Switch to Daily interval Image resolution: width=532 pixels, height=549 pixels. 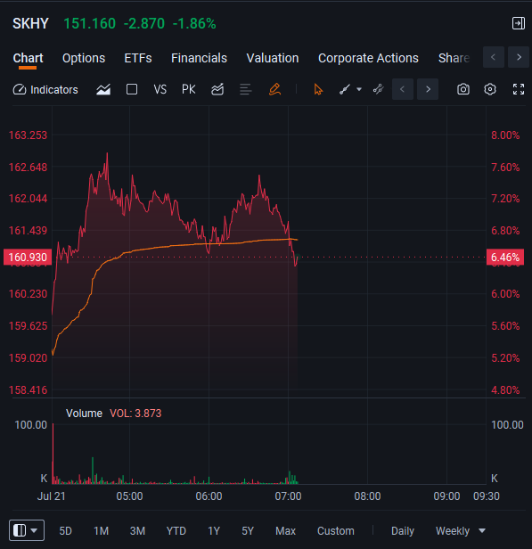(x=403, y=531)
